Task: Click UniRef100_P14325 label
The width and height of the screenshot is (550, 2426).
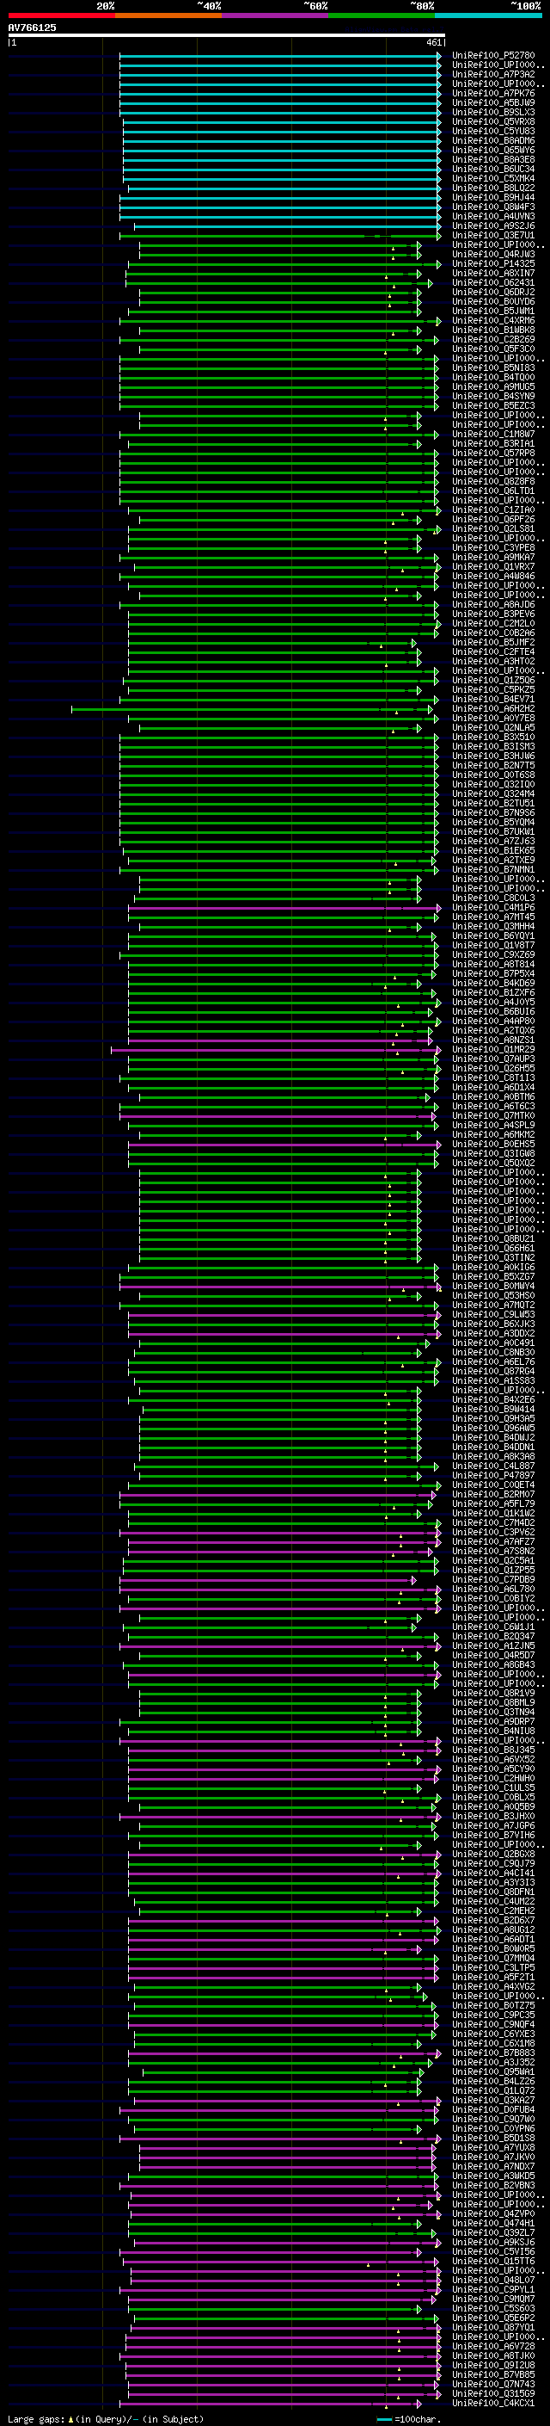Action: click(493, 263)
